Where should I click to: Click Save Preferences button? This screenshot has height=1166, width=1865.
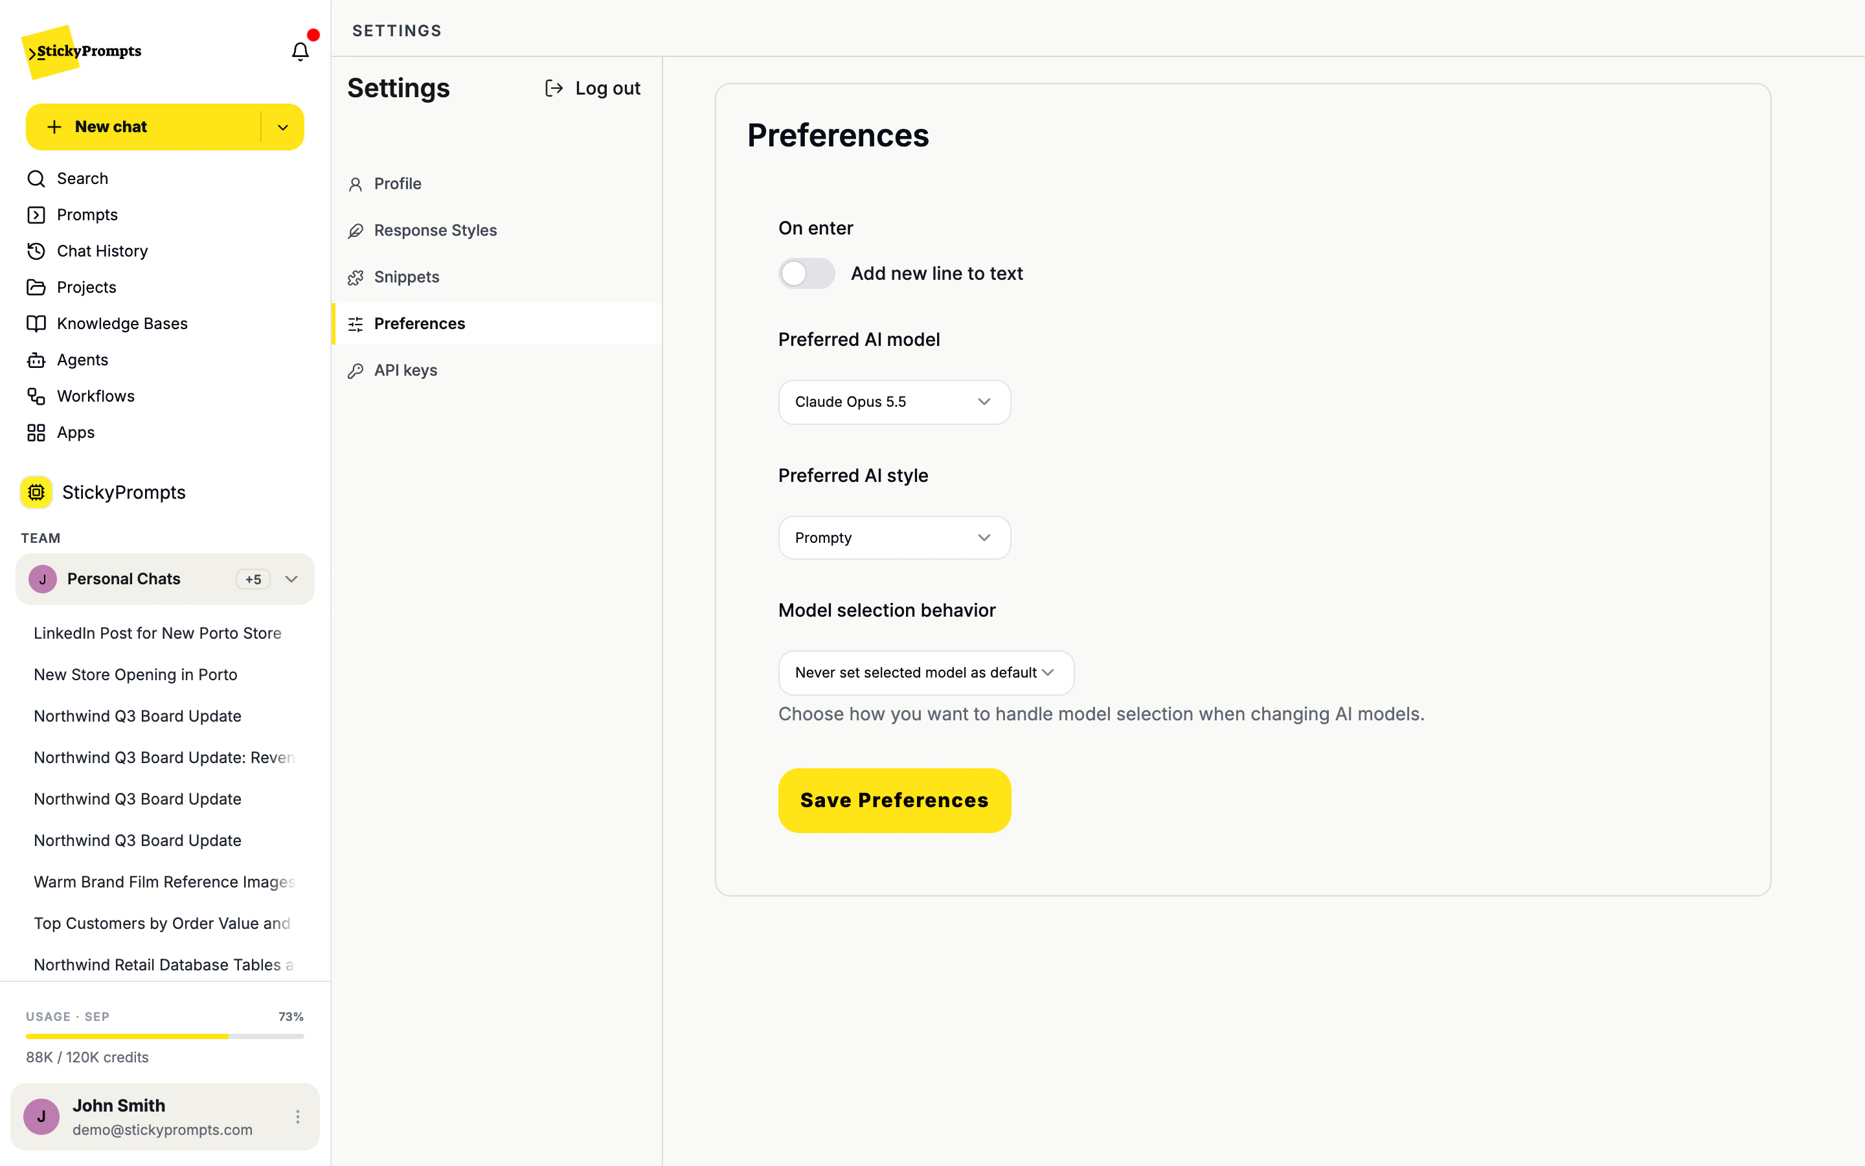point(894,801)
